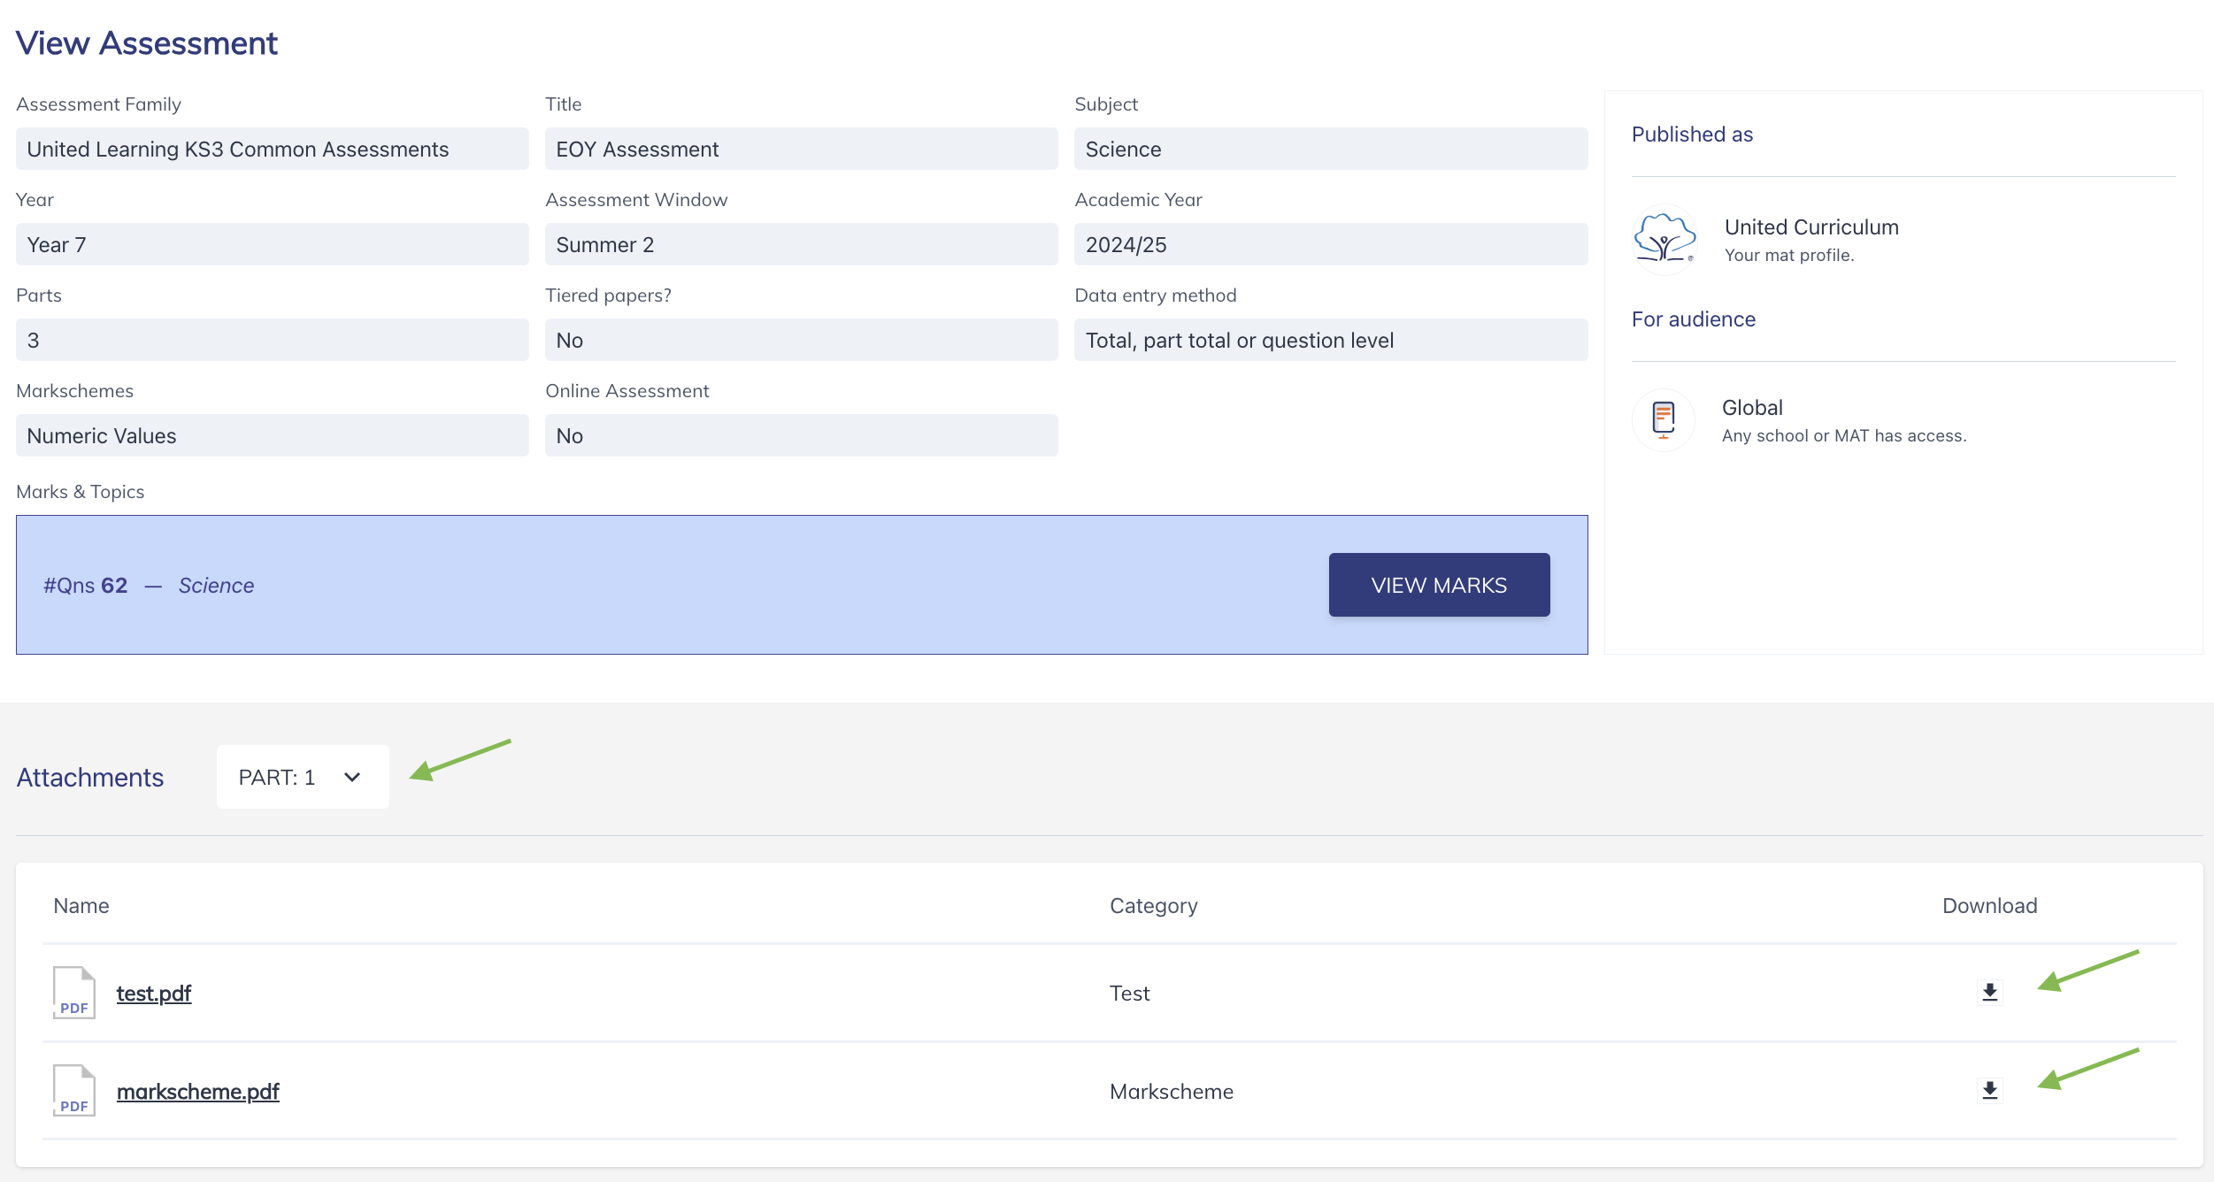The height and width of the screenshot is (1182, 2214).
Task: Click the Science subject field
Action: [1330, 149]
